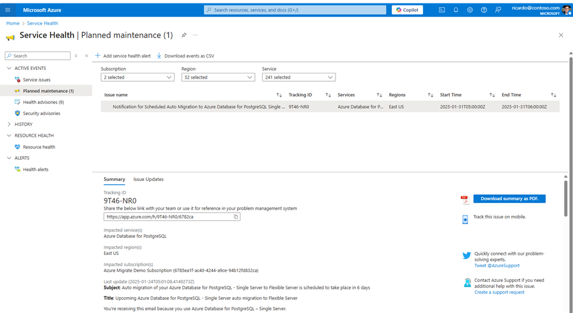Click End Time cell 2025-01-31T06:00:00Z
The width and height of the screenshot is (573, 313).
tap(524, 107)
